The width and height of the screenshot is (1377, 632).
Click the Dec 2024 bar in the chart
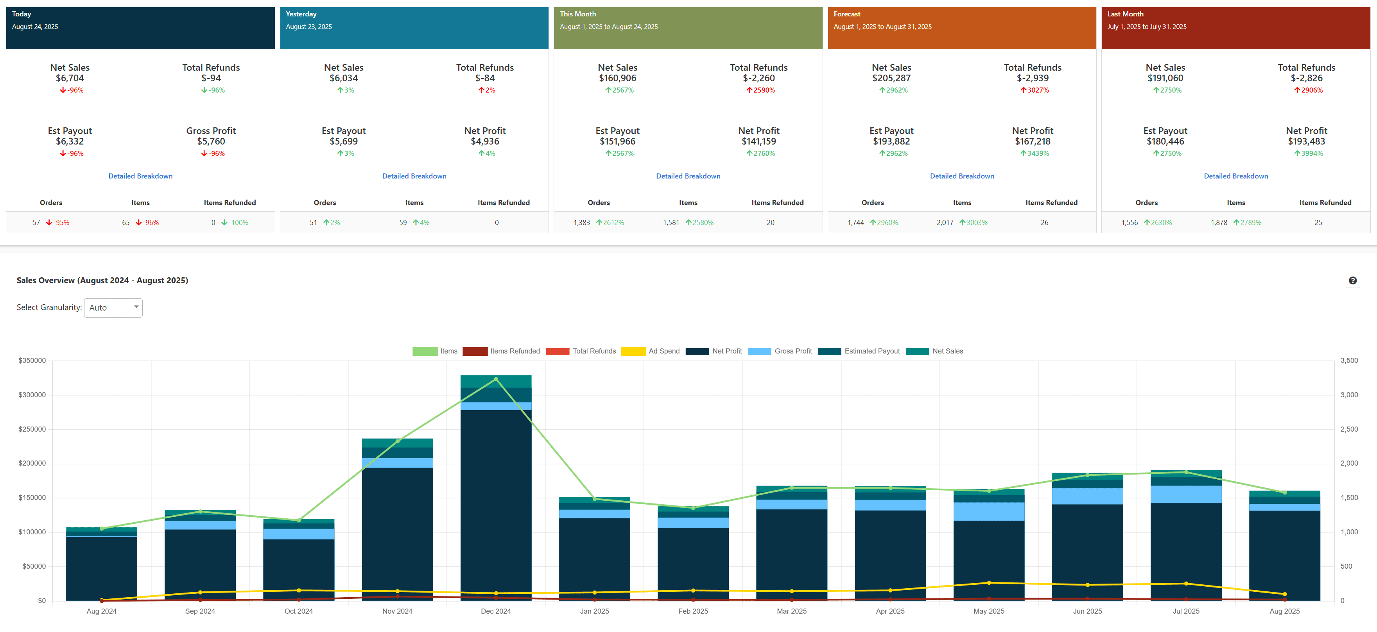click(496, 507)
